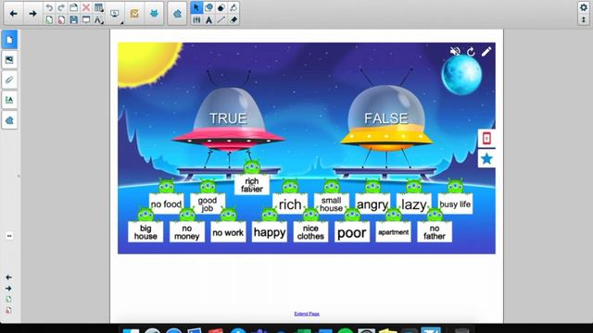The image size is (593, 333).
Task: Click the blue cat add-on icon
Action: coord(154,14)
